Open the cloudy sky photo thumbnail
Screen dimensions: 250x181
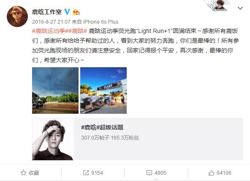55,90
